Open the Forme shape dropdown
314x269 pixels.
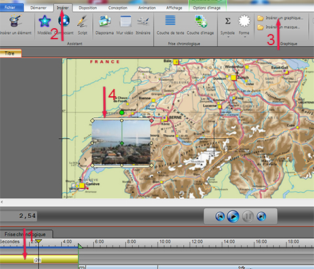[244, 26]
